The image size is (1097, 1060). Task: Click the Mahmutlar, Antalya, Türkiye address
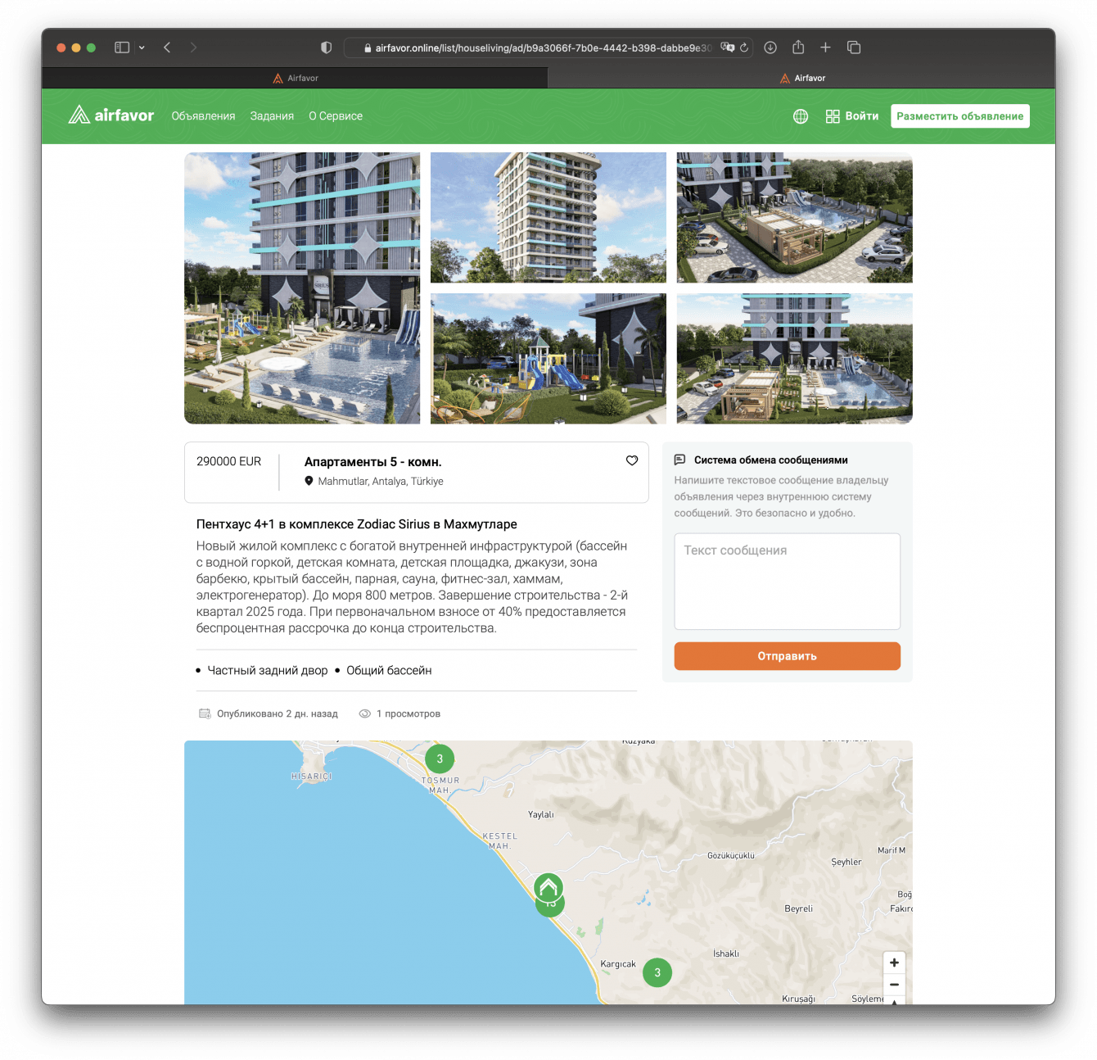(381, 481)
